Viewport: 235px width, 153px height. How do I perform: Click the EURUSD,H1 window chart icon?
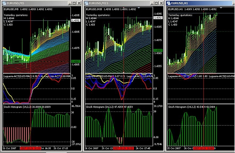coord(169,3)
